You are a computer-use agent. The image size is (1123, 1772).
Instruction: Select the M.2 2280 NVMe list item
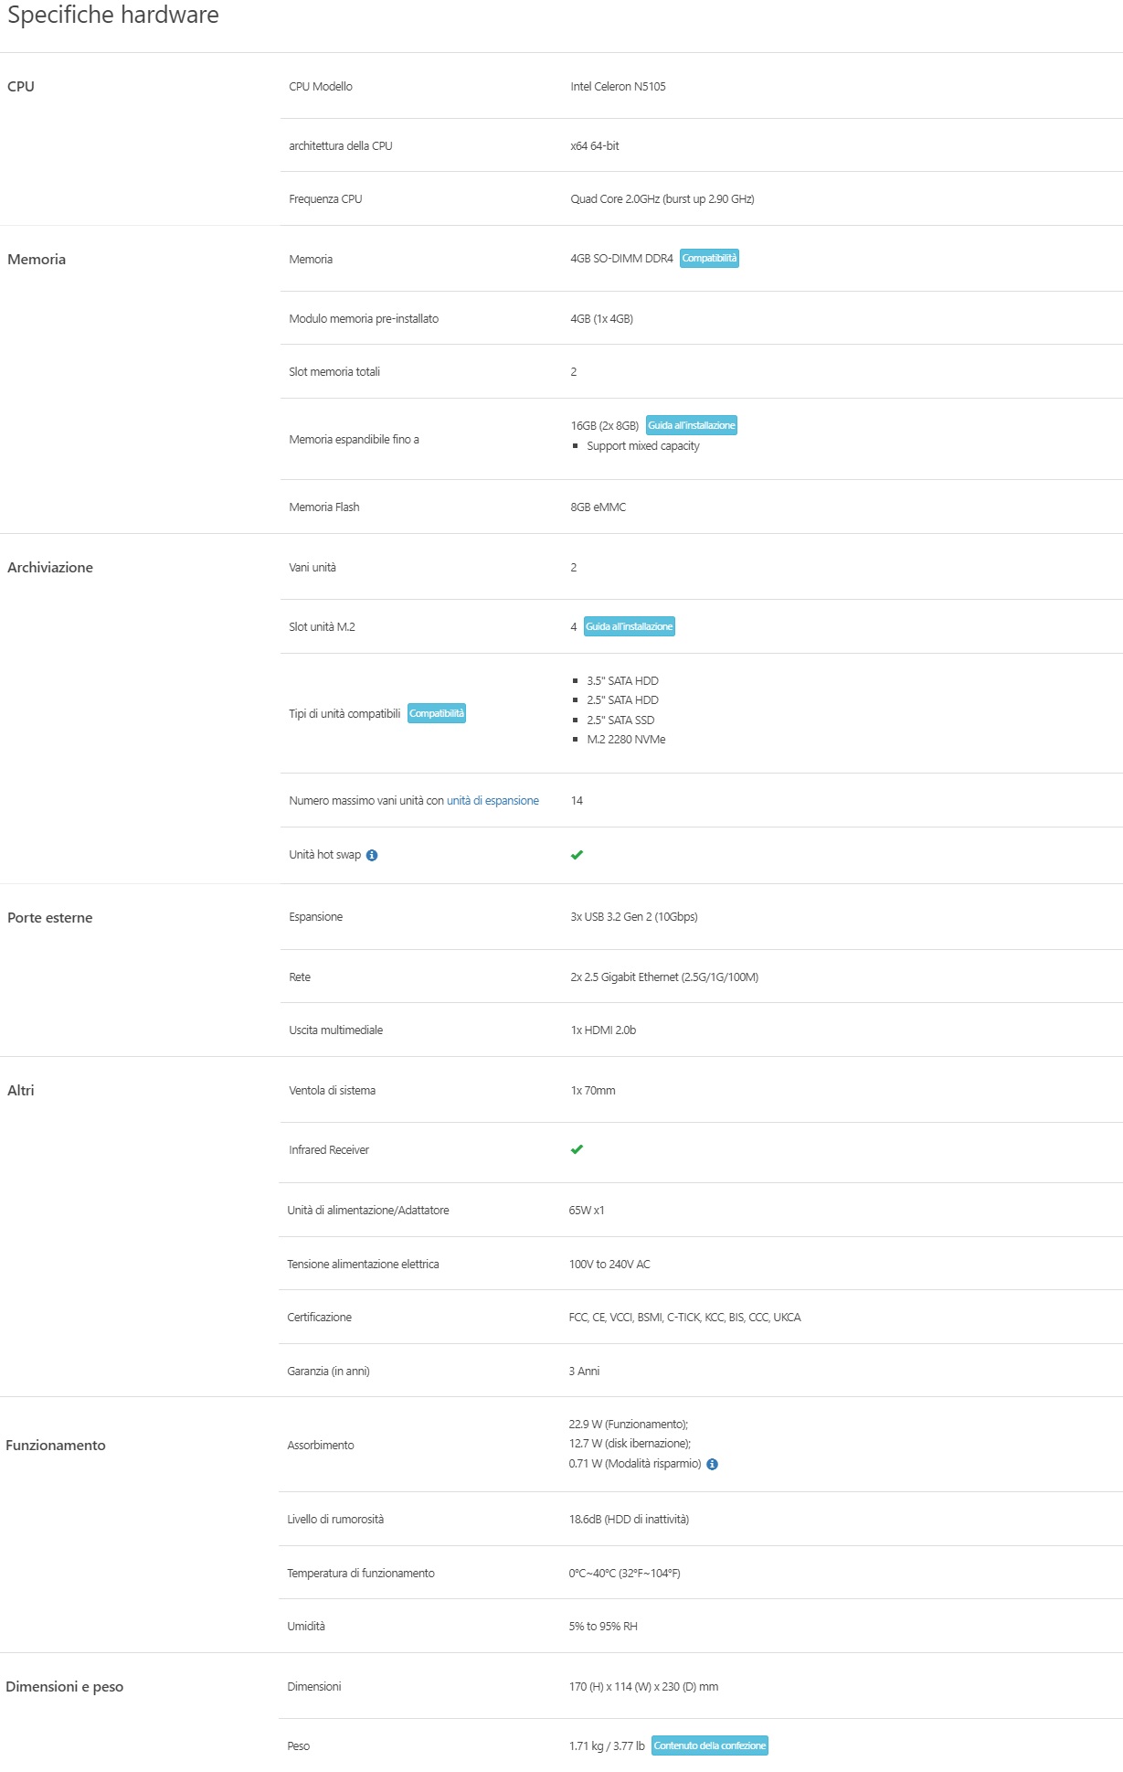coord(626,740)
